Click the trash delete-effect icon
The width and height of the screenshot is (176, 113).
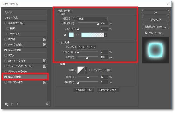[47, 104]
